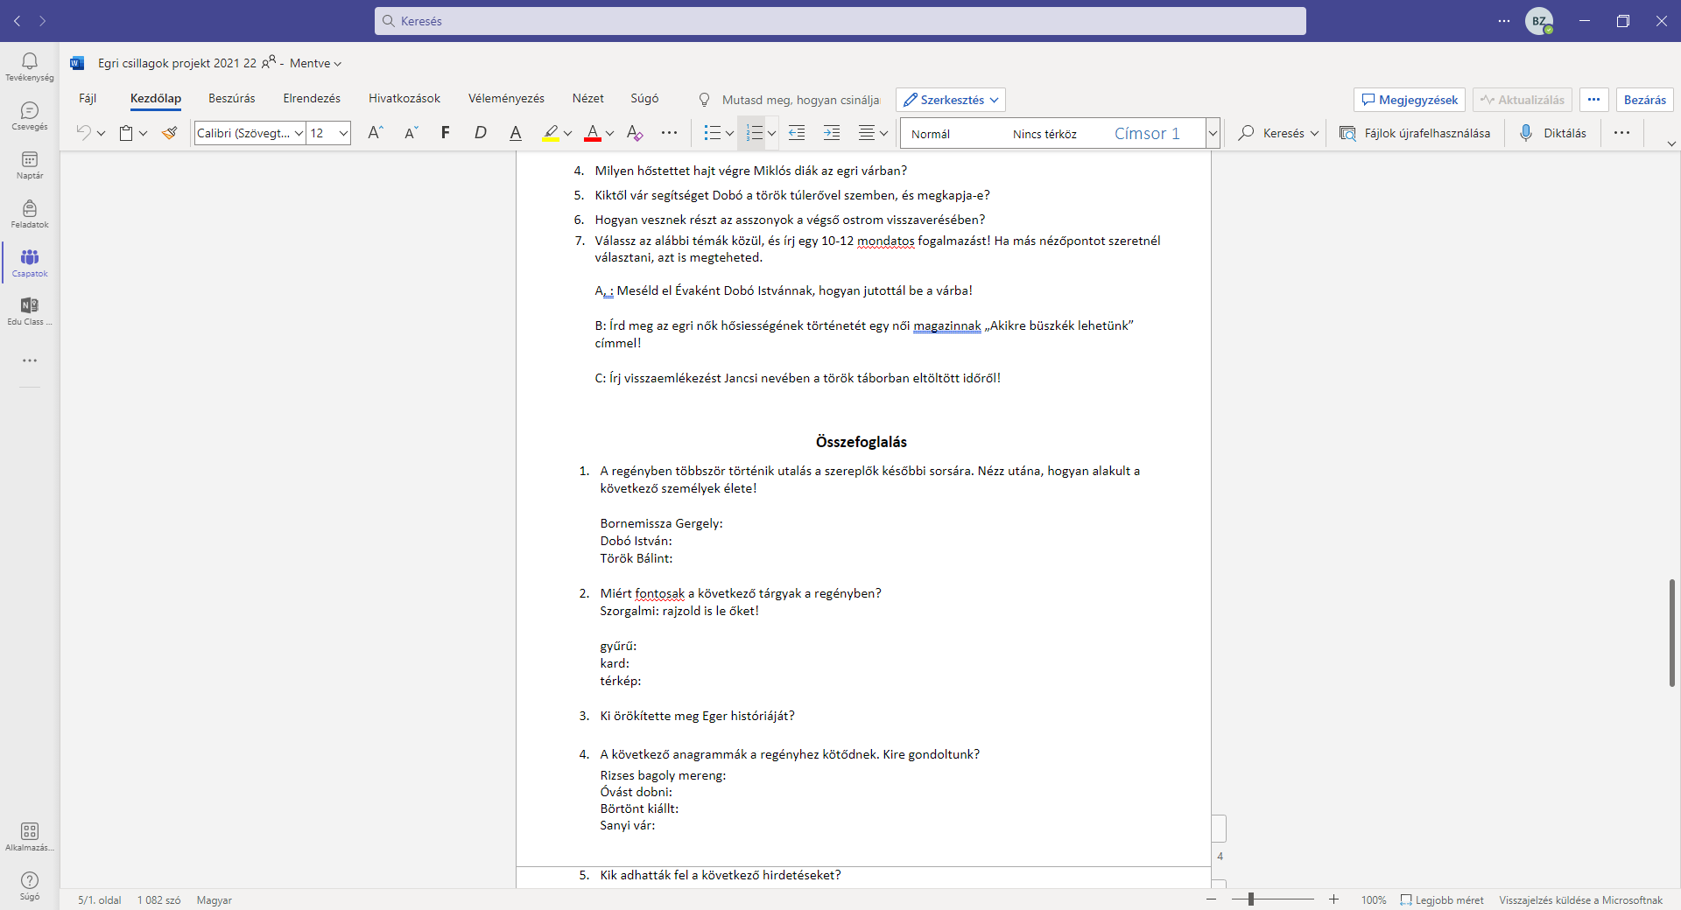Open Feladatok in the left sidebar
The height and width of the screenshot is (910, 1681).
[30, 213]
